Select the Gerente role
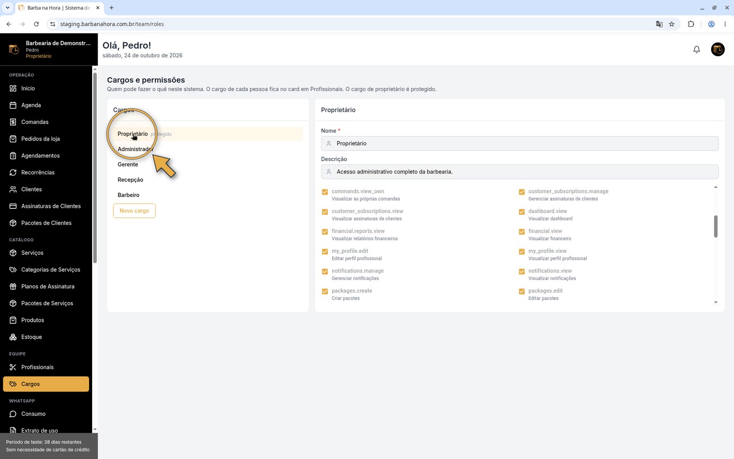 208,164
